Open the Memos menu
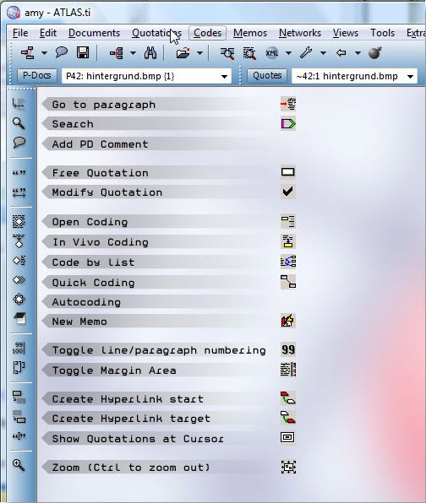 pyautogui.click(x=250, y=33)
